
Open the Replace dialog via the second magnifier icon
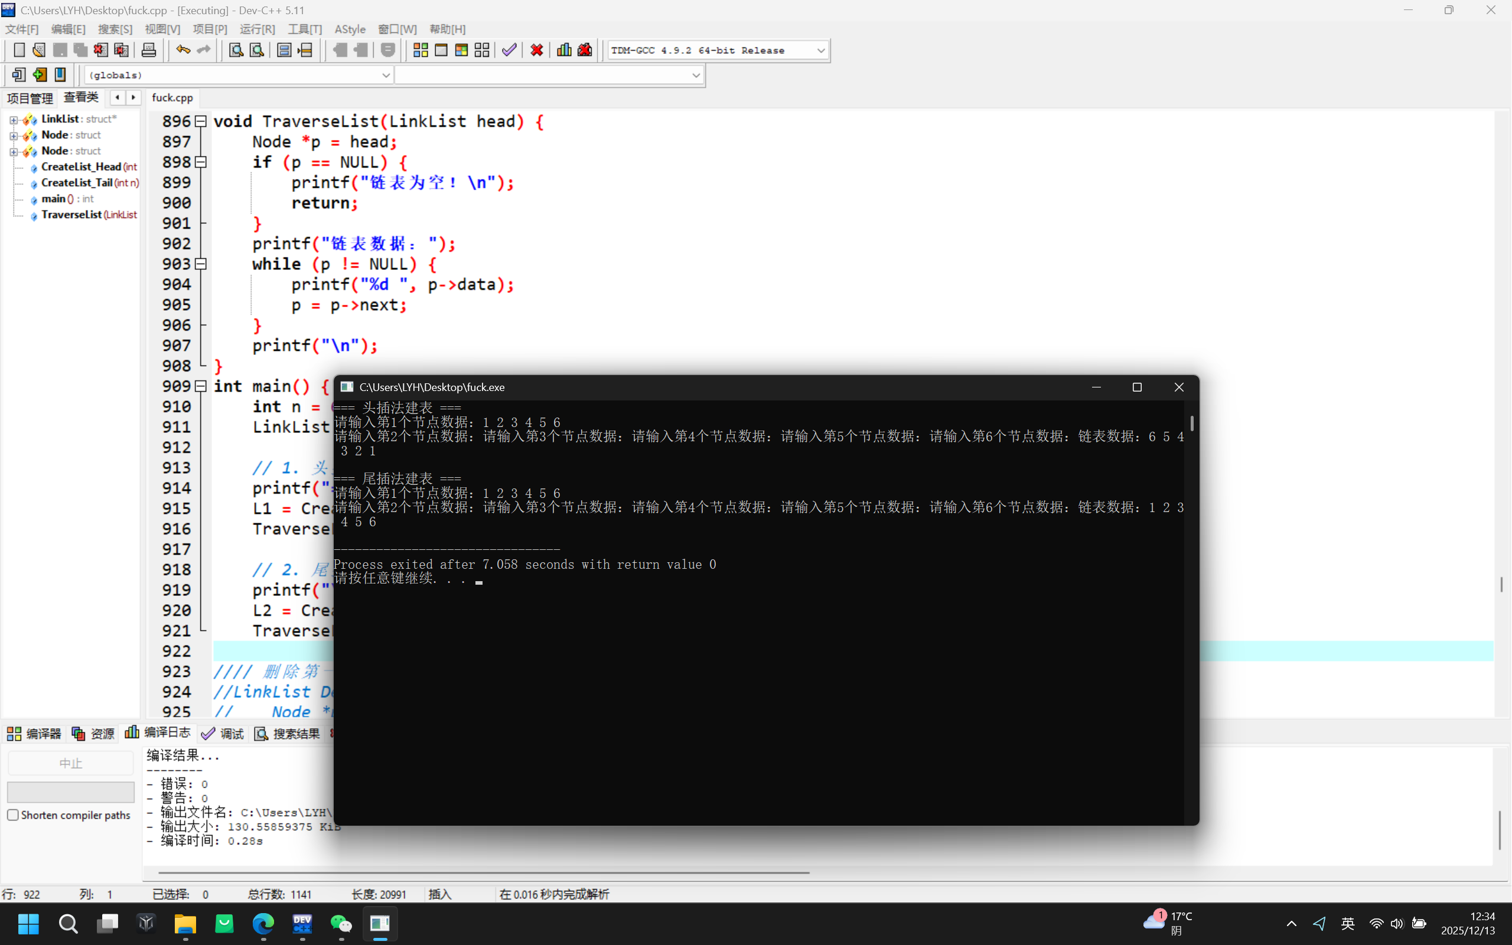[x=256, y=50]
